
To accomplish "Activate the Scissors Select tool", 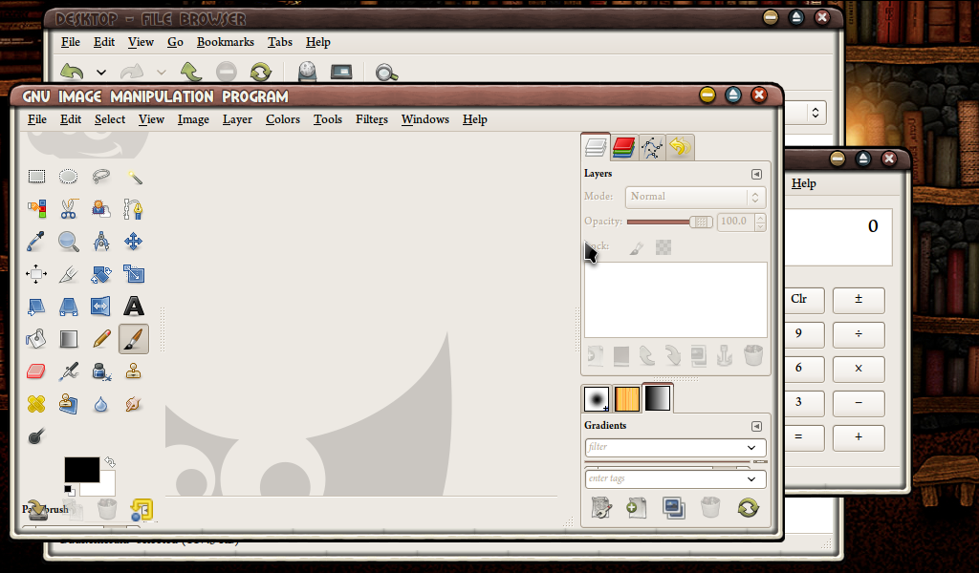I will coord(68,209).
